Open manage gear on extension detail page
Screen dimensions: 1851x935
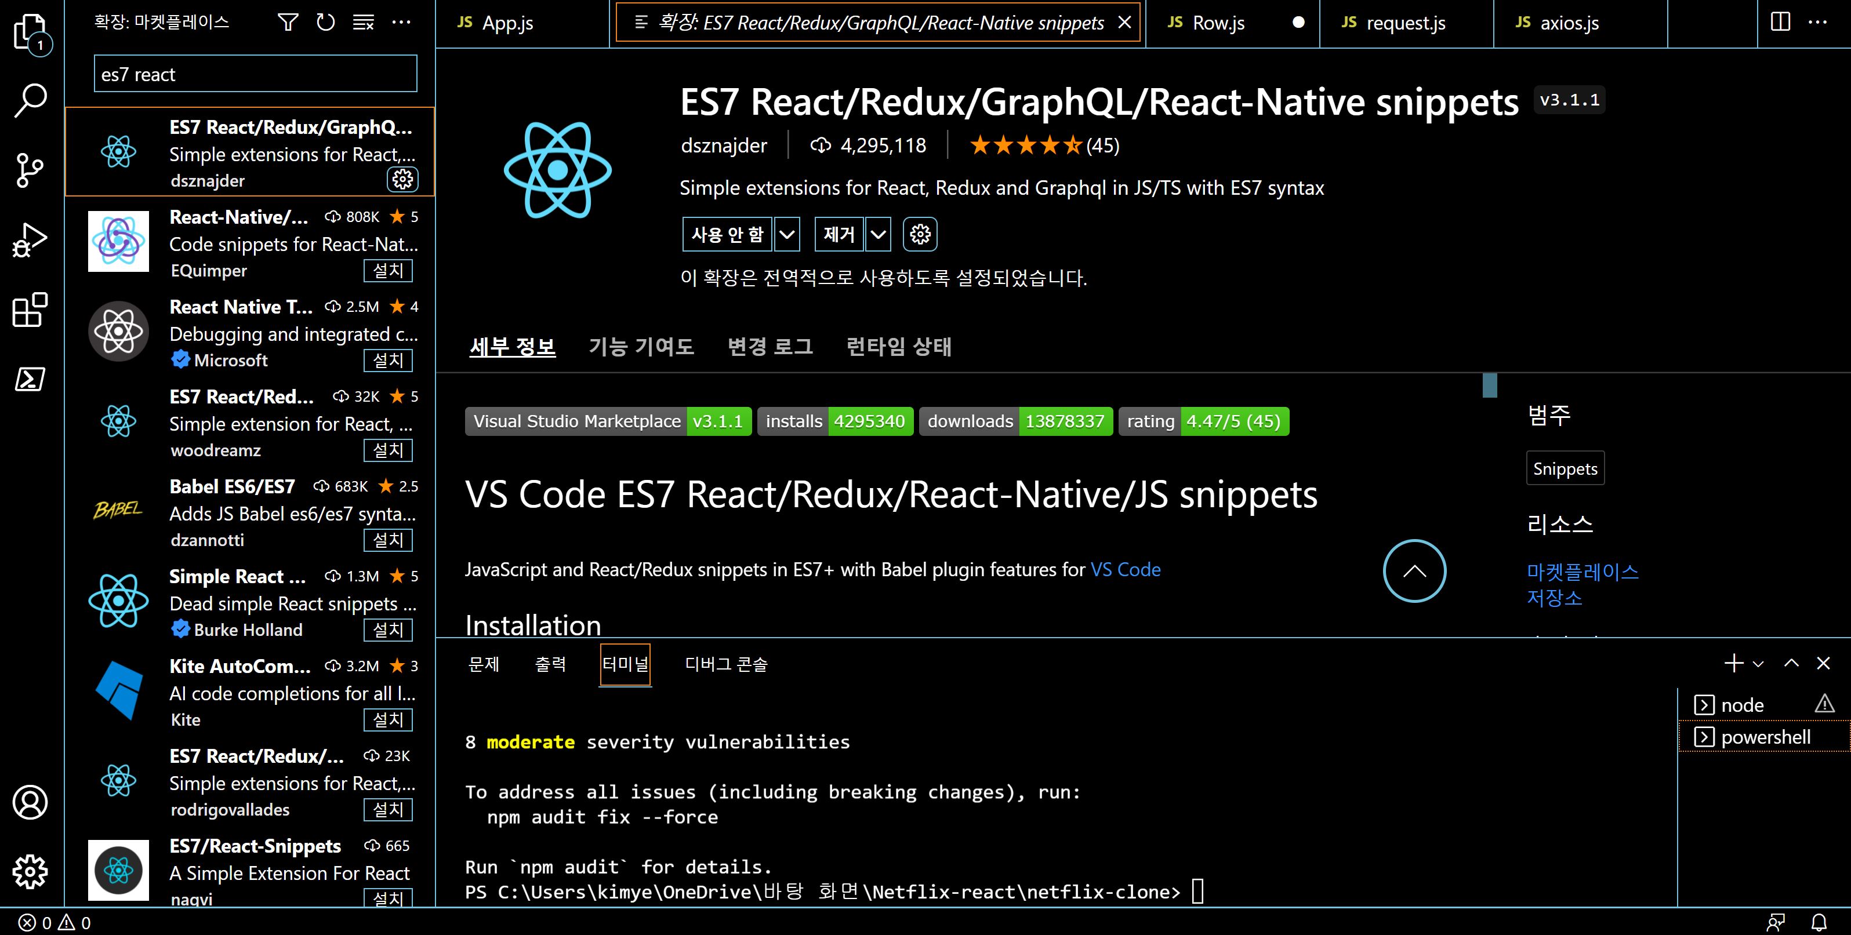point(920,234)
